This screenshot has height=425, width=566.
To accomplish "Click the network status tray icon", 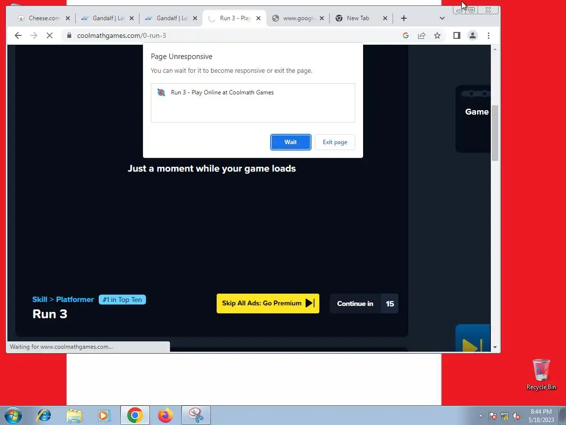I will 505,416.
